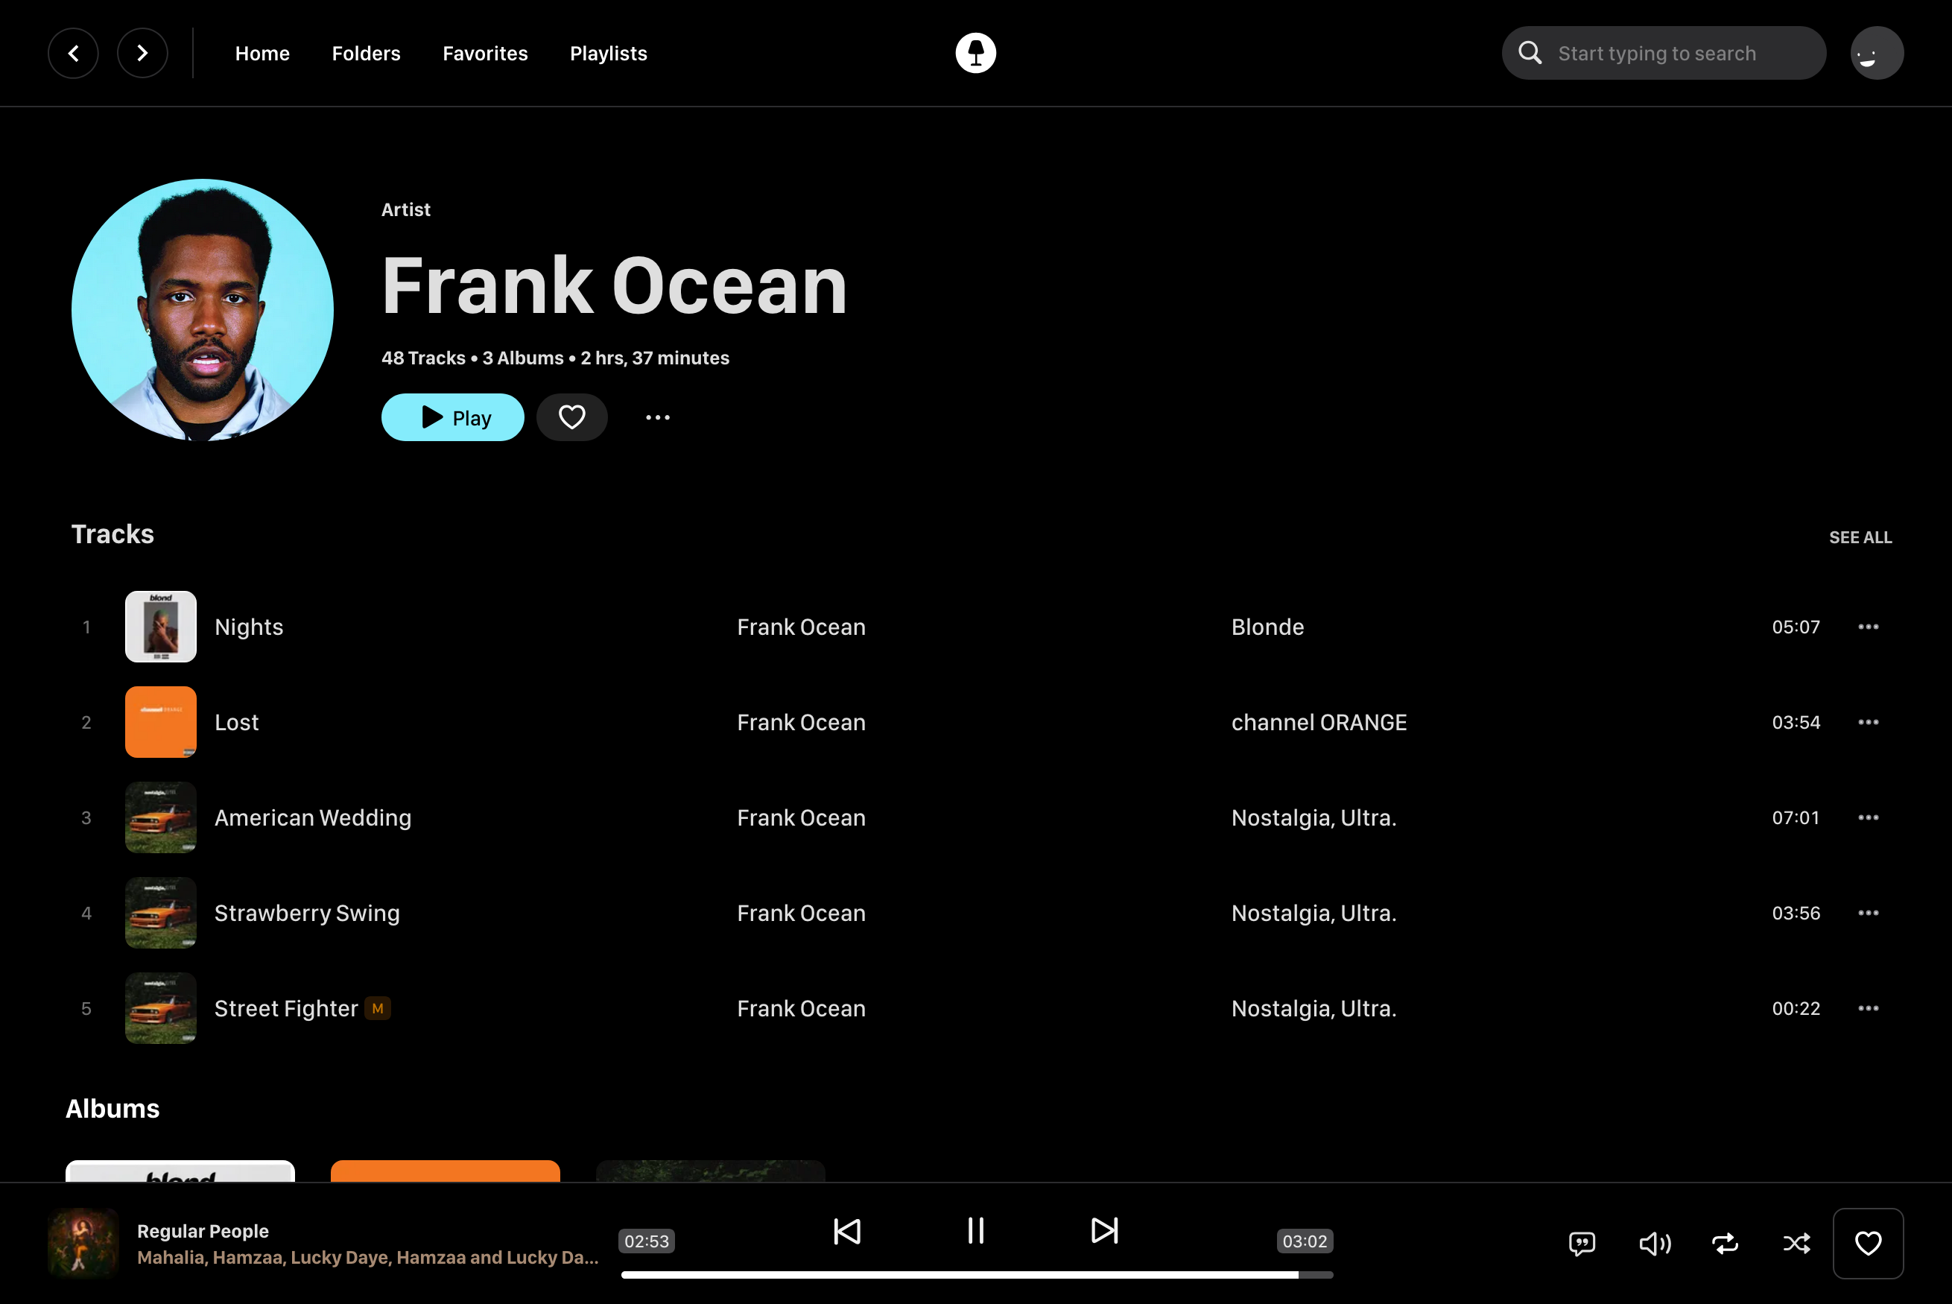Select the track title Lost
The width and height of the screenshot is (1952, 1304).
click(237, 723)
